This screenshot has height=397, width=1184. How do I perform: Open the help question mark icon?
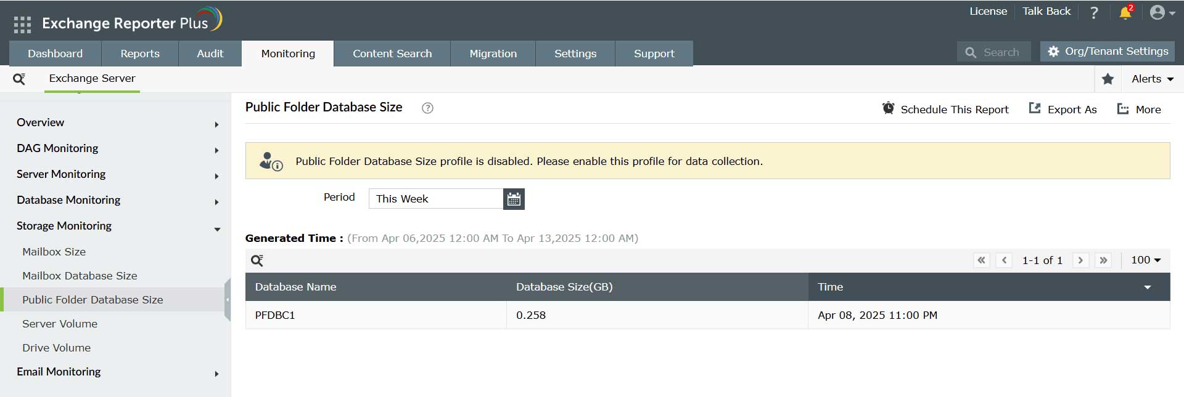(1093, 13)
